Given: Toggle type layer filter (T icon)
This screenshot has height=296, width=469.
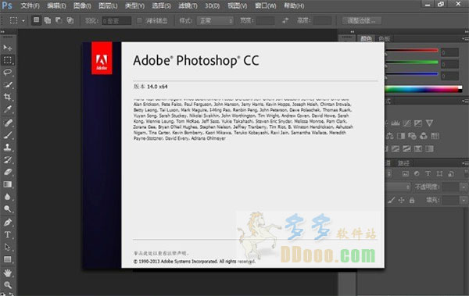Looking at the screenshot, I should 428,173.
